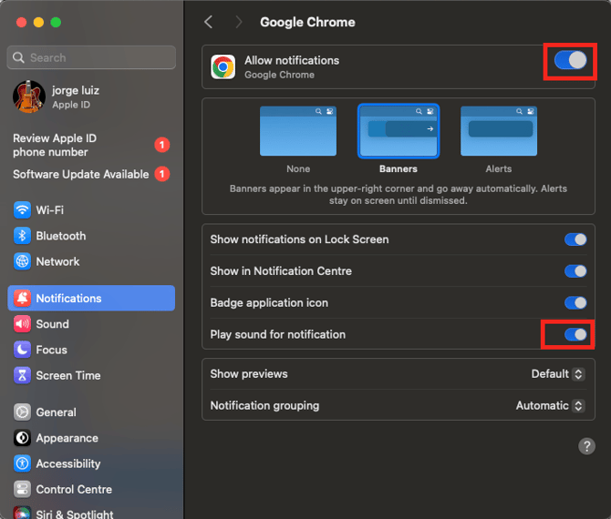Click the Google Chrome page title
Viewport: 611px width, 519px height.
pos(307,22)
